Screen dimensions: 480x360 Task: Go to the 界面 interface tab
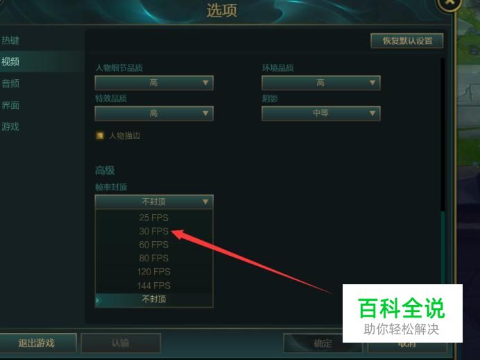coord(10,106)
